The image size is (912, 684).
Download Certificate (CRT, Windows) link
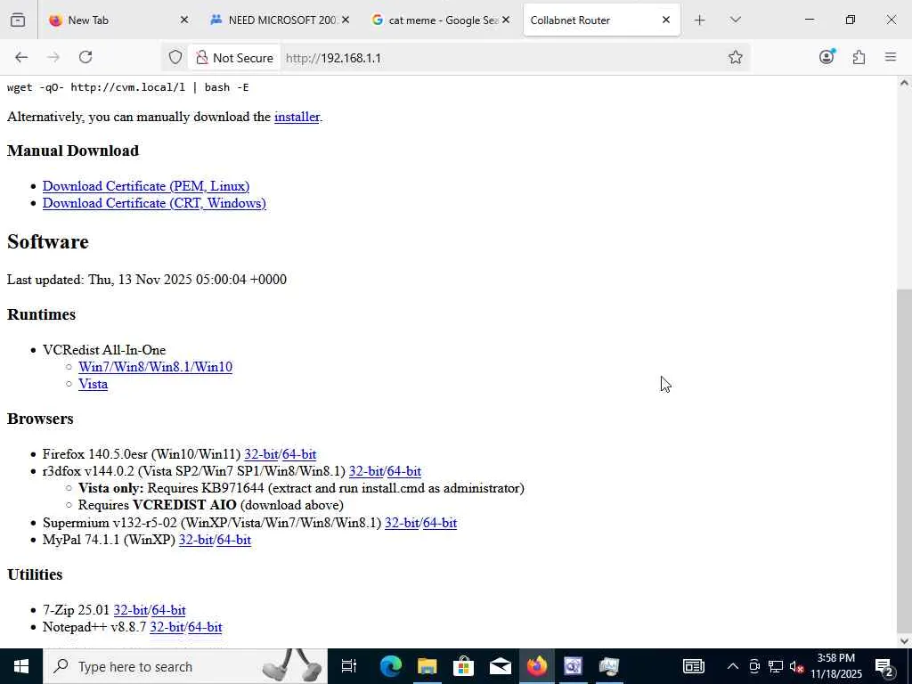tap(154, 203)
